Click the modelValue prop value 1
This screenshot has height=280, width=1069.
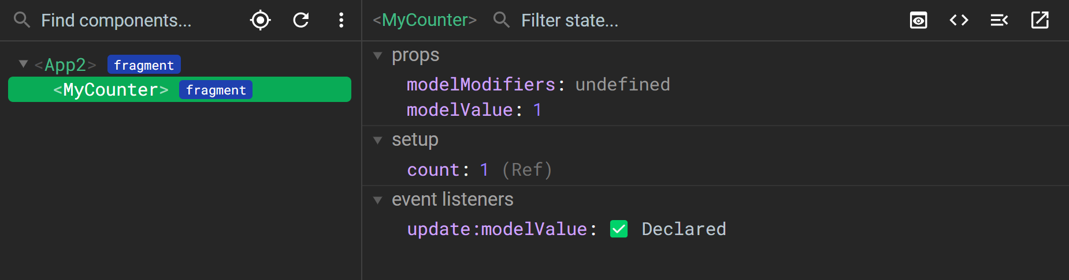[537, 110]
